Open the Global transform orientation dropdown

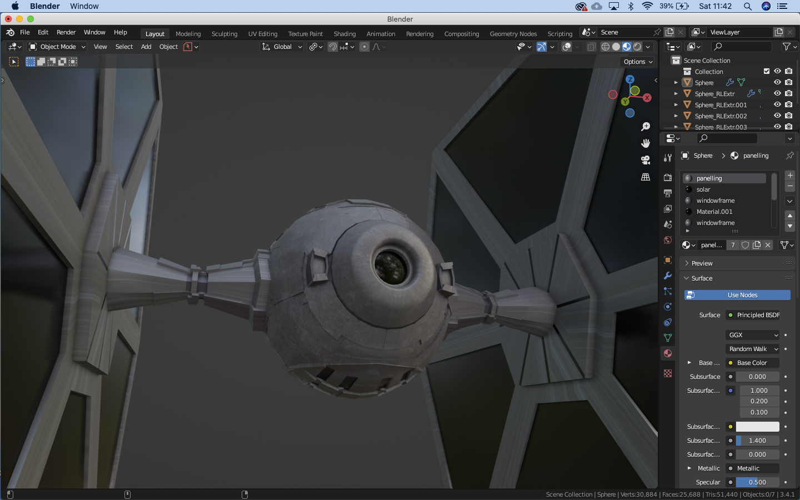pyautogui.click(x=282, y=47)
